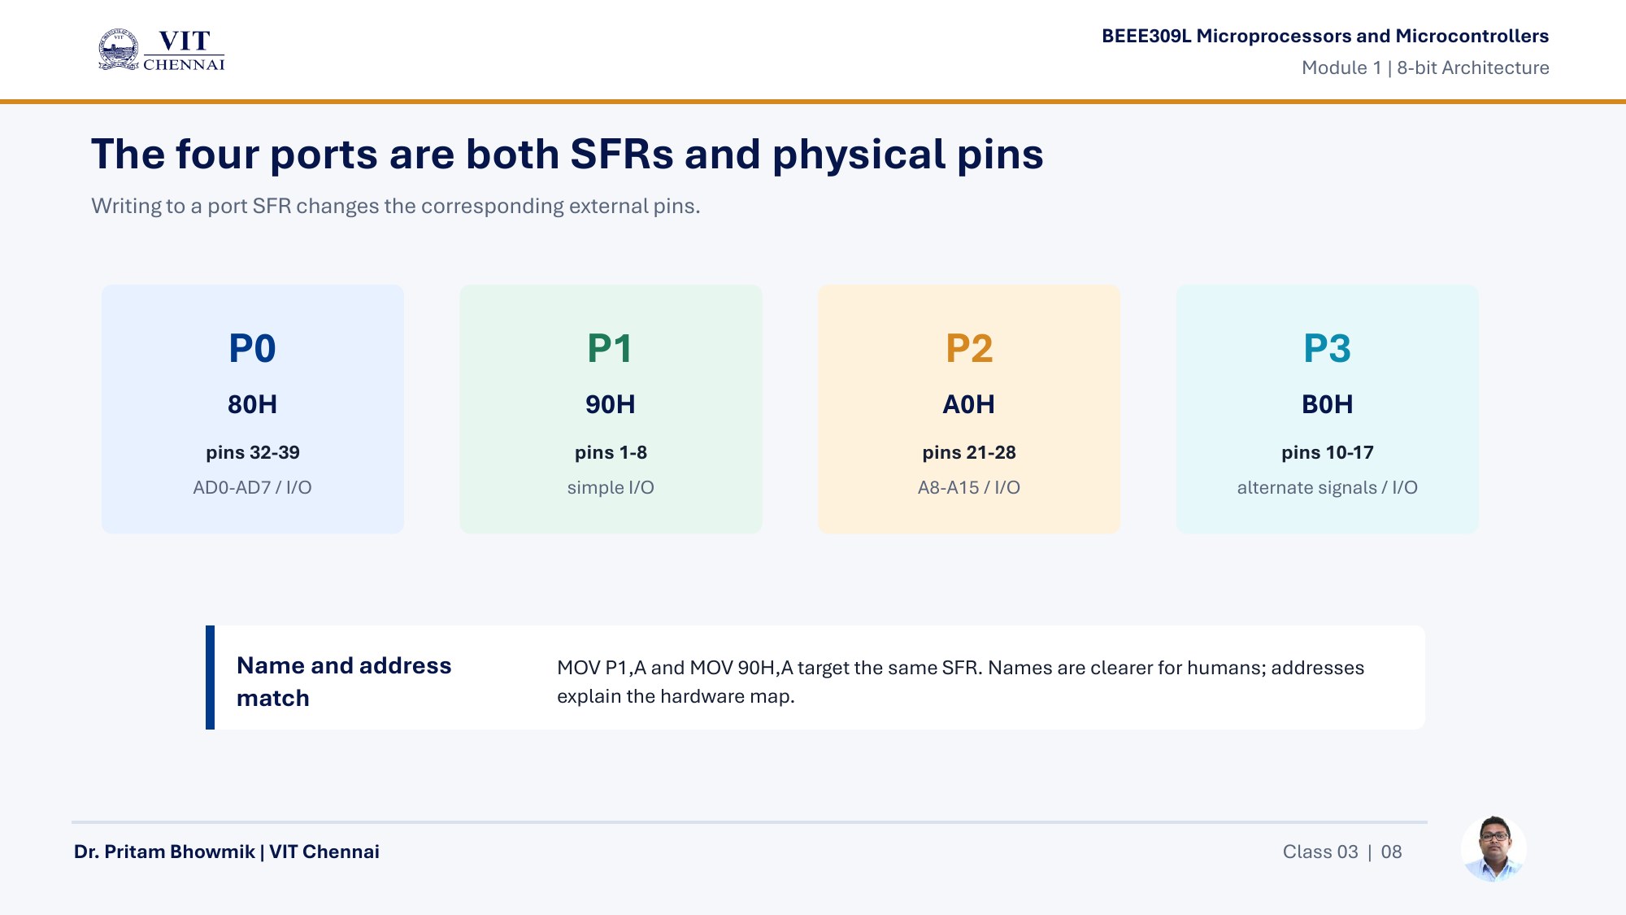Select the P2 port card heading
Viewport: 1626px width, 915px height.
point(969,349)
